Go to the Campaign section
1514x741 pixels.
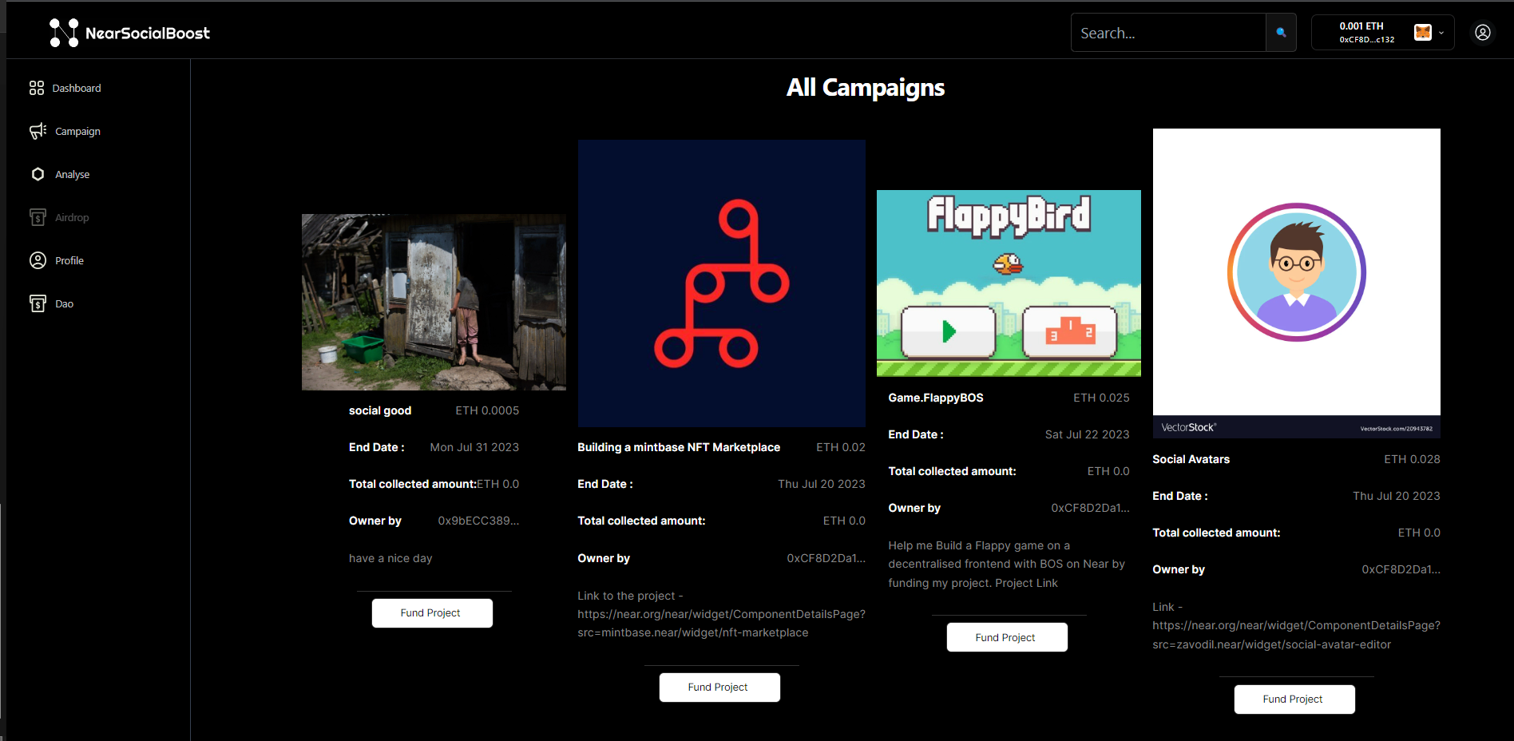click(77, 131)
